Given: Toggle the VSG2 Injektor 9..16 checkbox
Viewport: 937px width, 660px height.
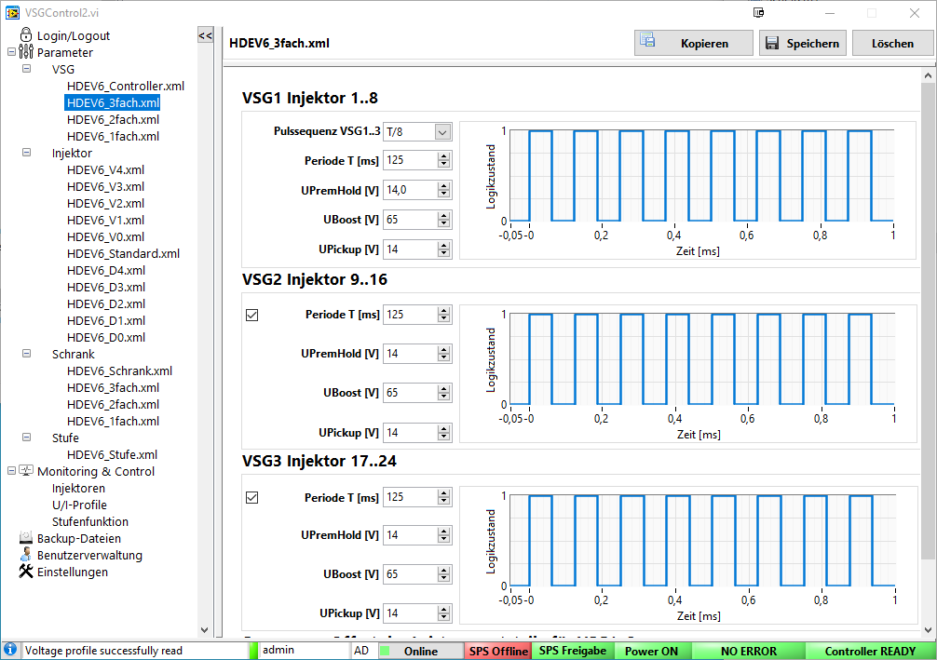Looking at the screenshot, I should pyautogui.click(x=252, y=315).
